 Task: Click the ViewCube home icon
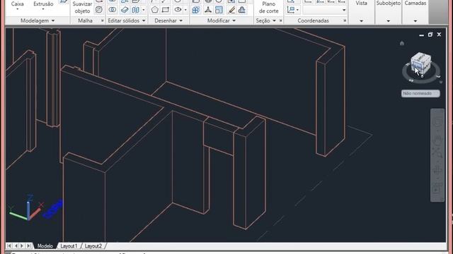402,43
